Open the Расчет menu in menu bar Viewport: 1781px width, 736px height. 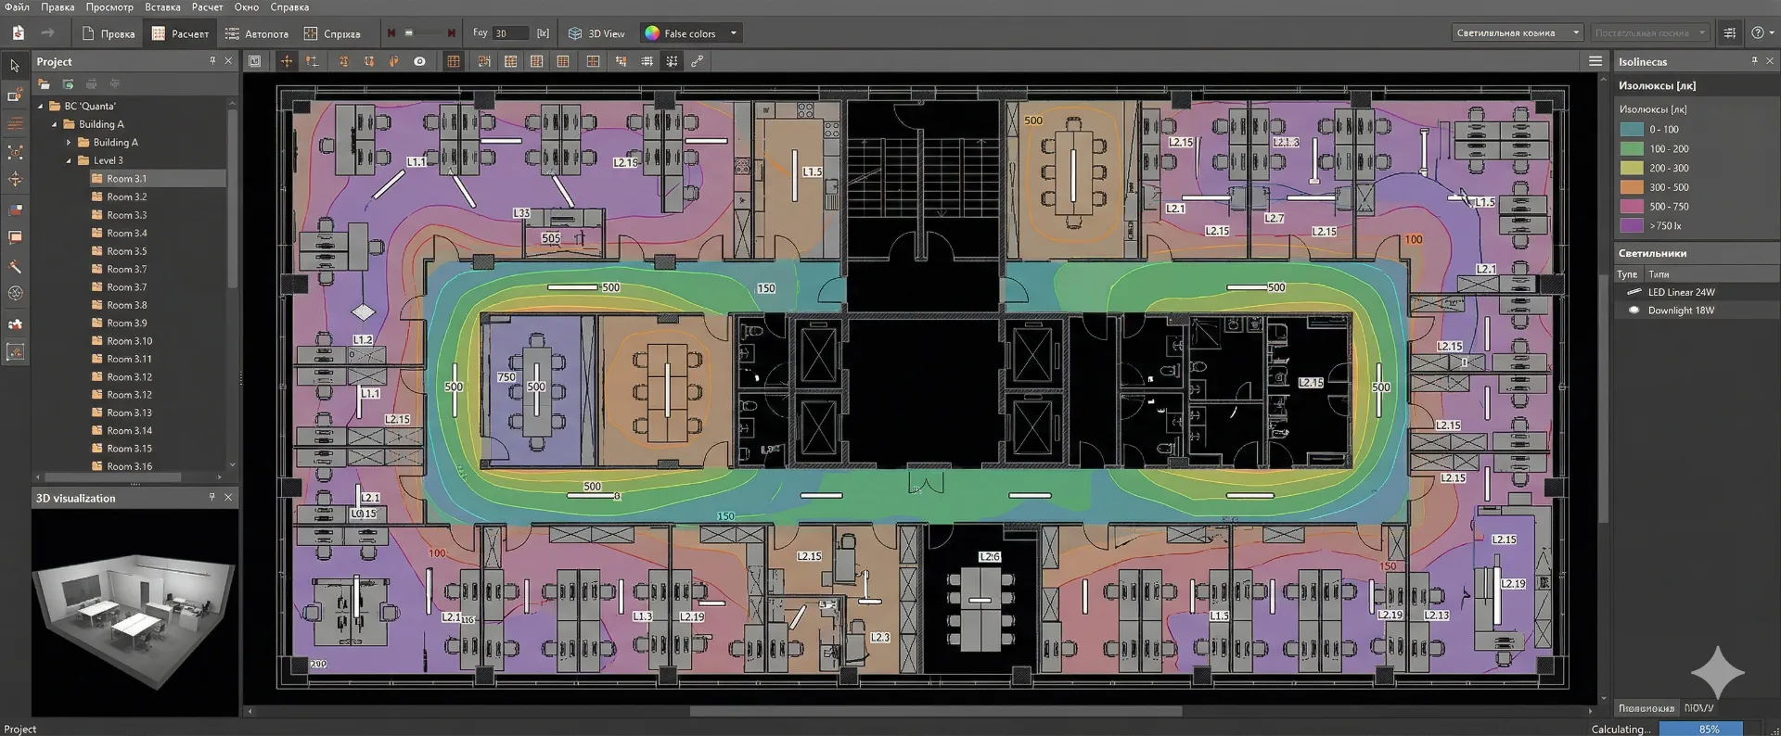[x=207, y=6]
